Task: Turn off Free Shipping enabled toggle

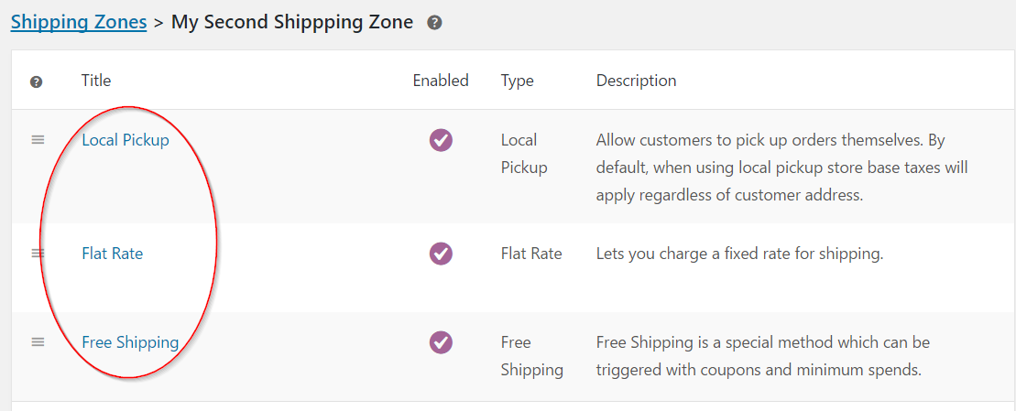Action: point(441,342)
